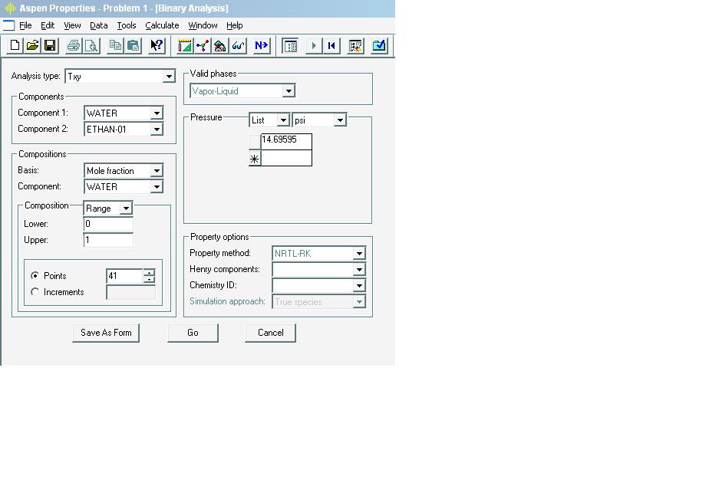Open the Data menu
This screenshot has width=709, height=486.
[98, 25]
